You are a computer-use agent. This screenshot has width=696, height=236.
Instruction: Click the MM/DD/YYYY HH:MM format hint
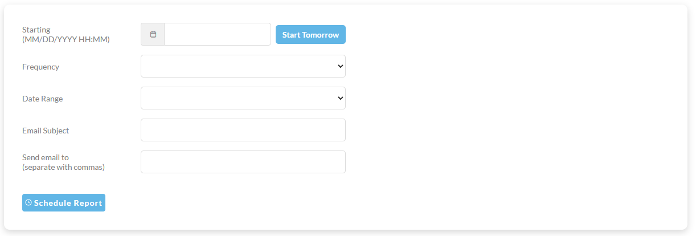66,40
